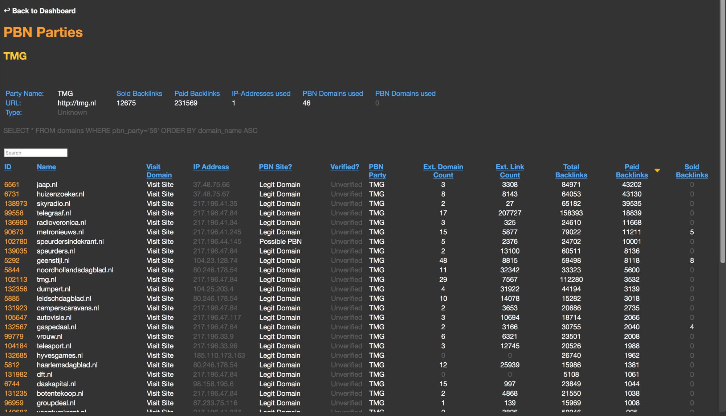Sort by Ext. Domain Count header
This screenshot has width=726, height=416.
(443, 171)
